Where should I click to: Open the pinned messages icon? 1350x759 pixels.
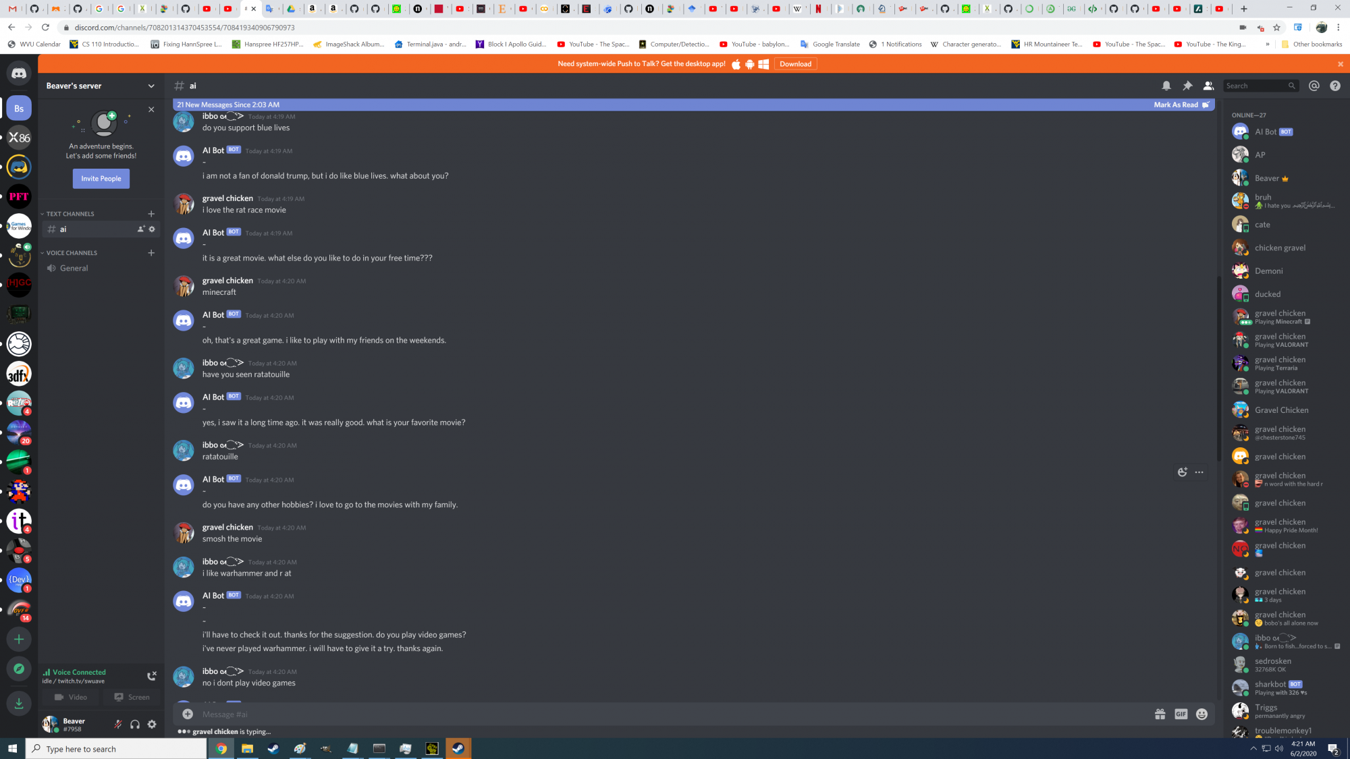pyautogui.click(x=1187, y=86)
